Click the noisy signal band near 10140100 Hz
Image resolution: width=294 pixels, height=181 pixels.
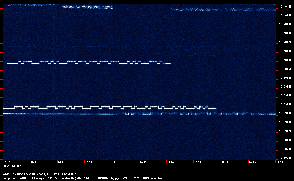coord(88,7)
